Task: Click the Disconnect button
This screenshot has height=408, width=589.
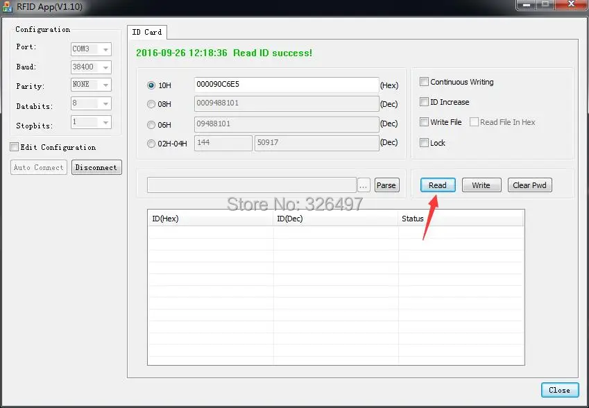Action: click(x=96, y=167)
